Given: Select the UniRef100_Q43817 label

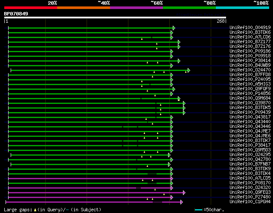Looking at the screenshot, I should click(250, 117).
